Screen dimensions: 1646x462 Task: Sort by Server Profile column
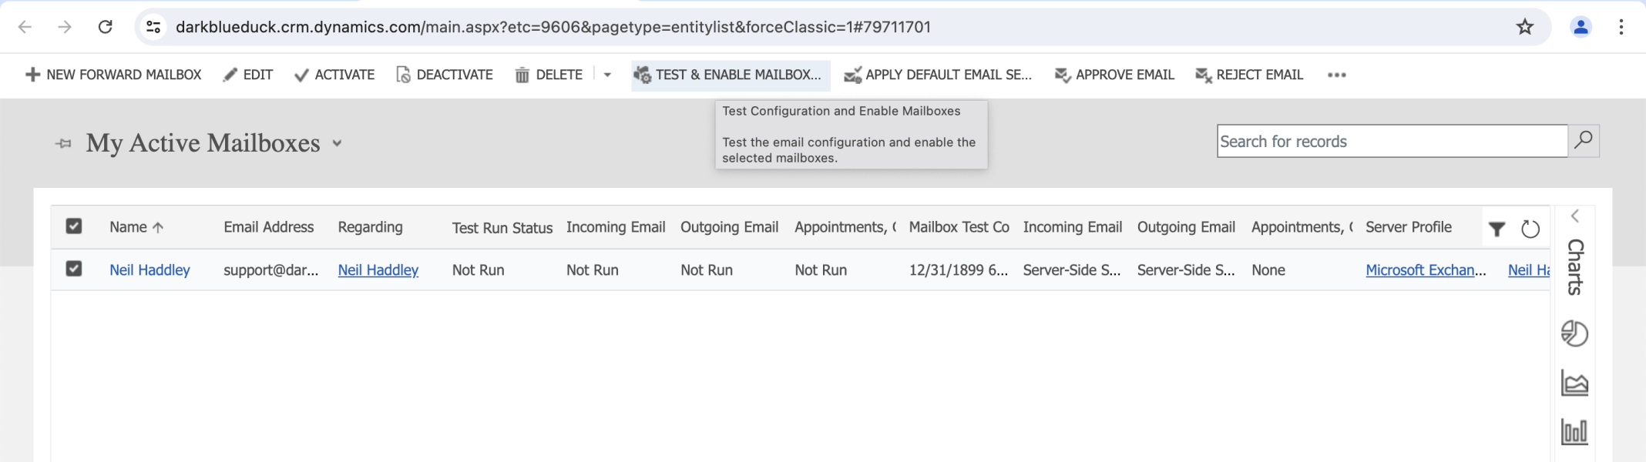click(x=1409, y=227)
